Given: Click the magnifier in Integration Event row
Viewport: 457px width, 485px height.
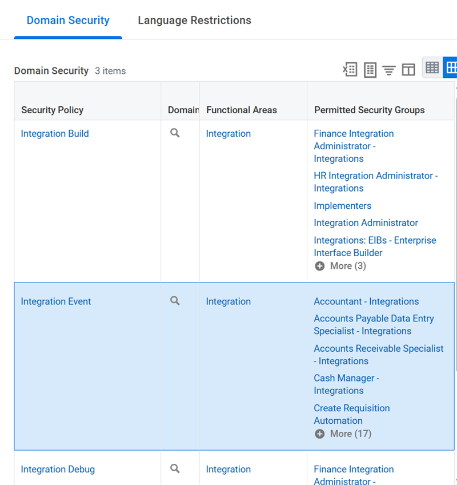Looking at the screenshot, I should 175,301.
